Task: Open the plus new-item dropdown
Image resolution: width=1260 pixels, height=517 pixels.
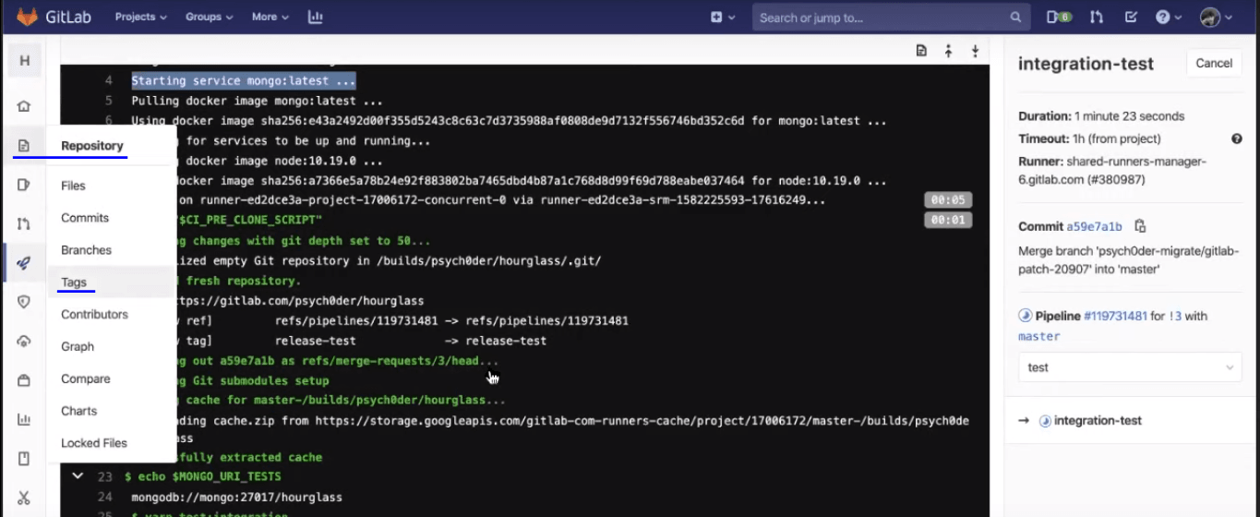Action: point(723,17)
